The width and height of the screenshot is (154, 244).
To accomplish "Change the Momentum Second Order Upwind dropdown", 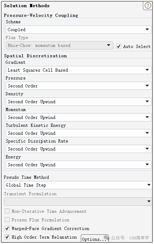I will tap(79, 117).
